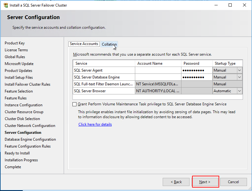Click Microsoft Update step in sidebar
The image size is (252, 191).
pos(19,64)
